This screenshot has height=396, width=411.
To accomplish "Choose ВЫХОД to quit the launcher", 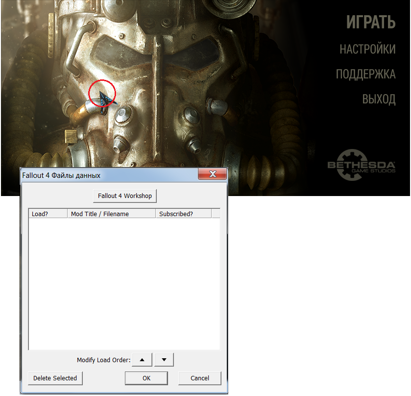I will (x=379, y=99).
